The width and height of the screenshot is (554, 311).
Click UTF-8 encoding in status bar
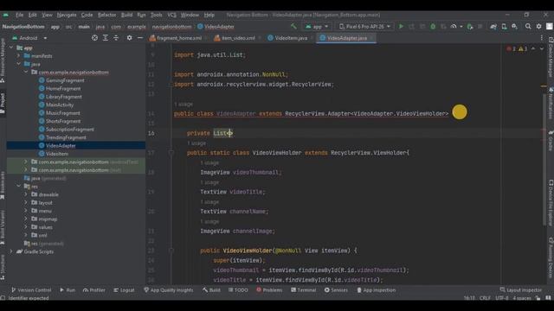[x=502, y=298]
